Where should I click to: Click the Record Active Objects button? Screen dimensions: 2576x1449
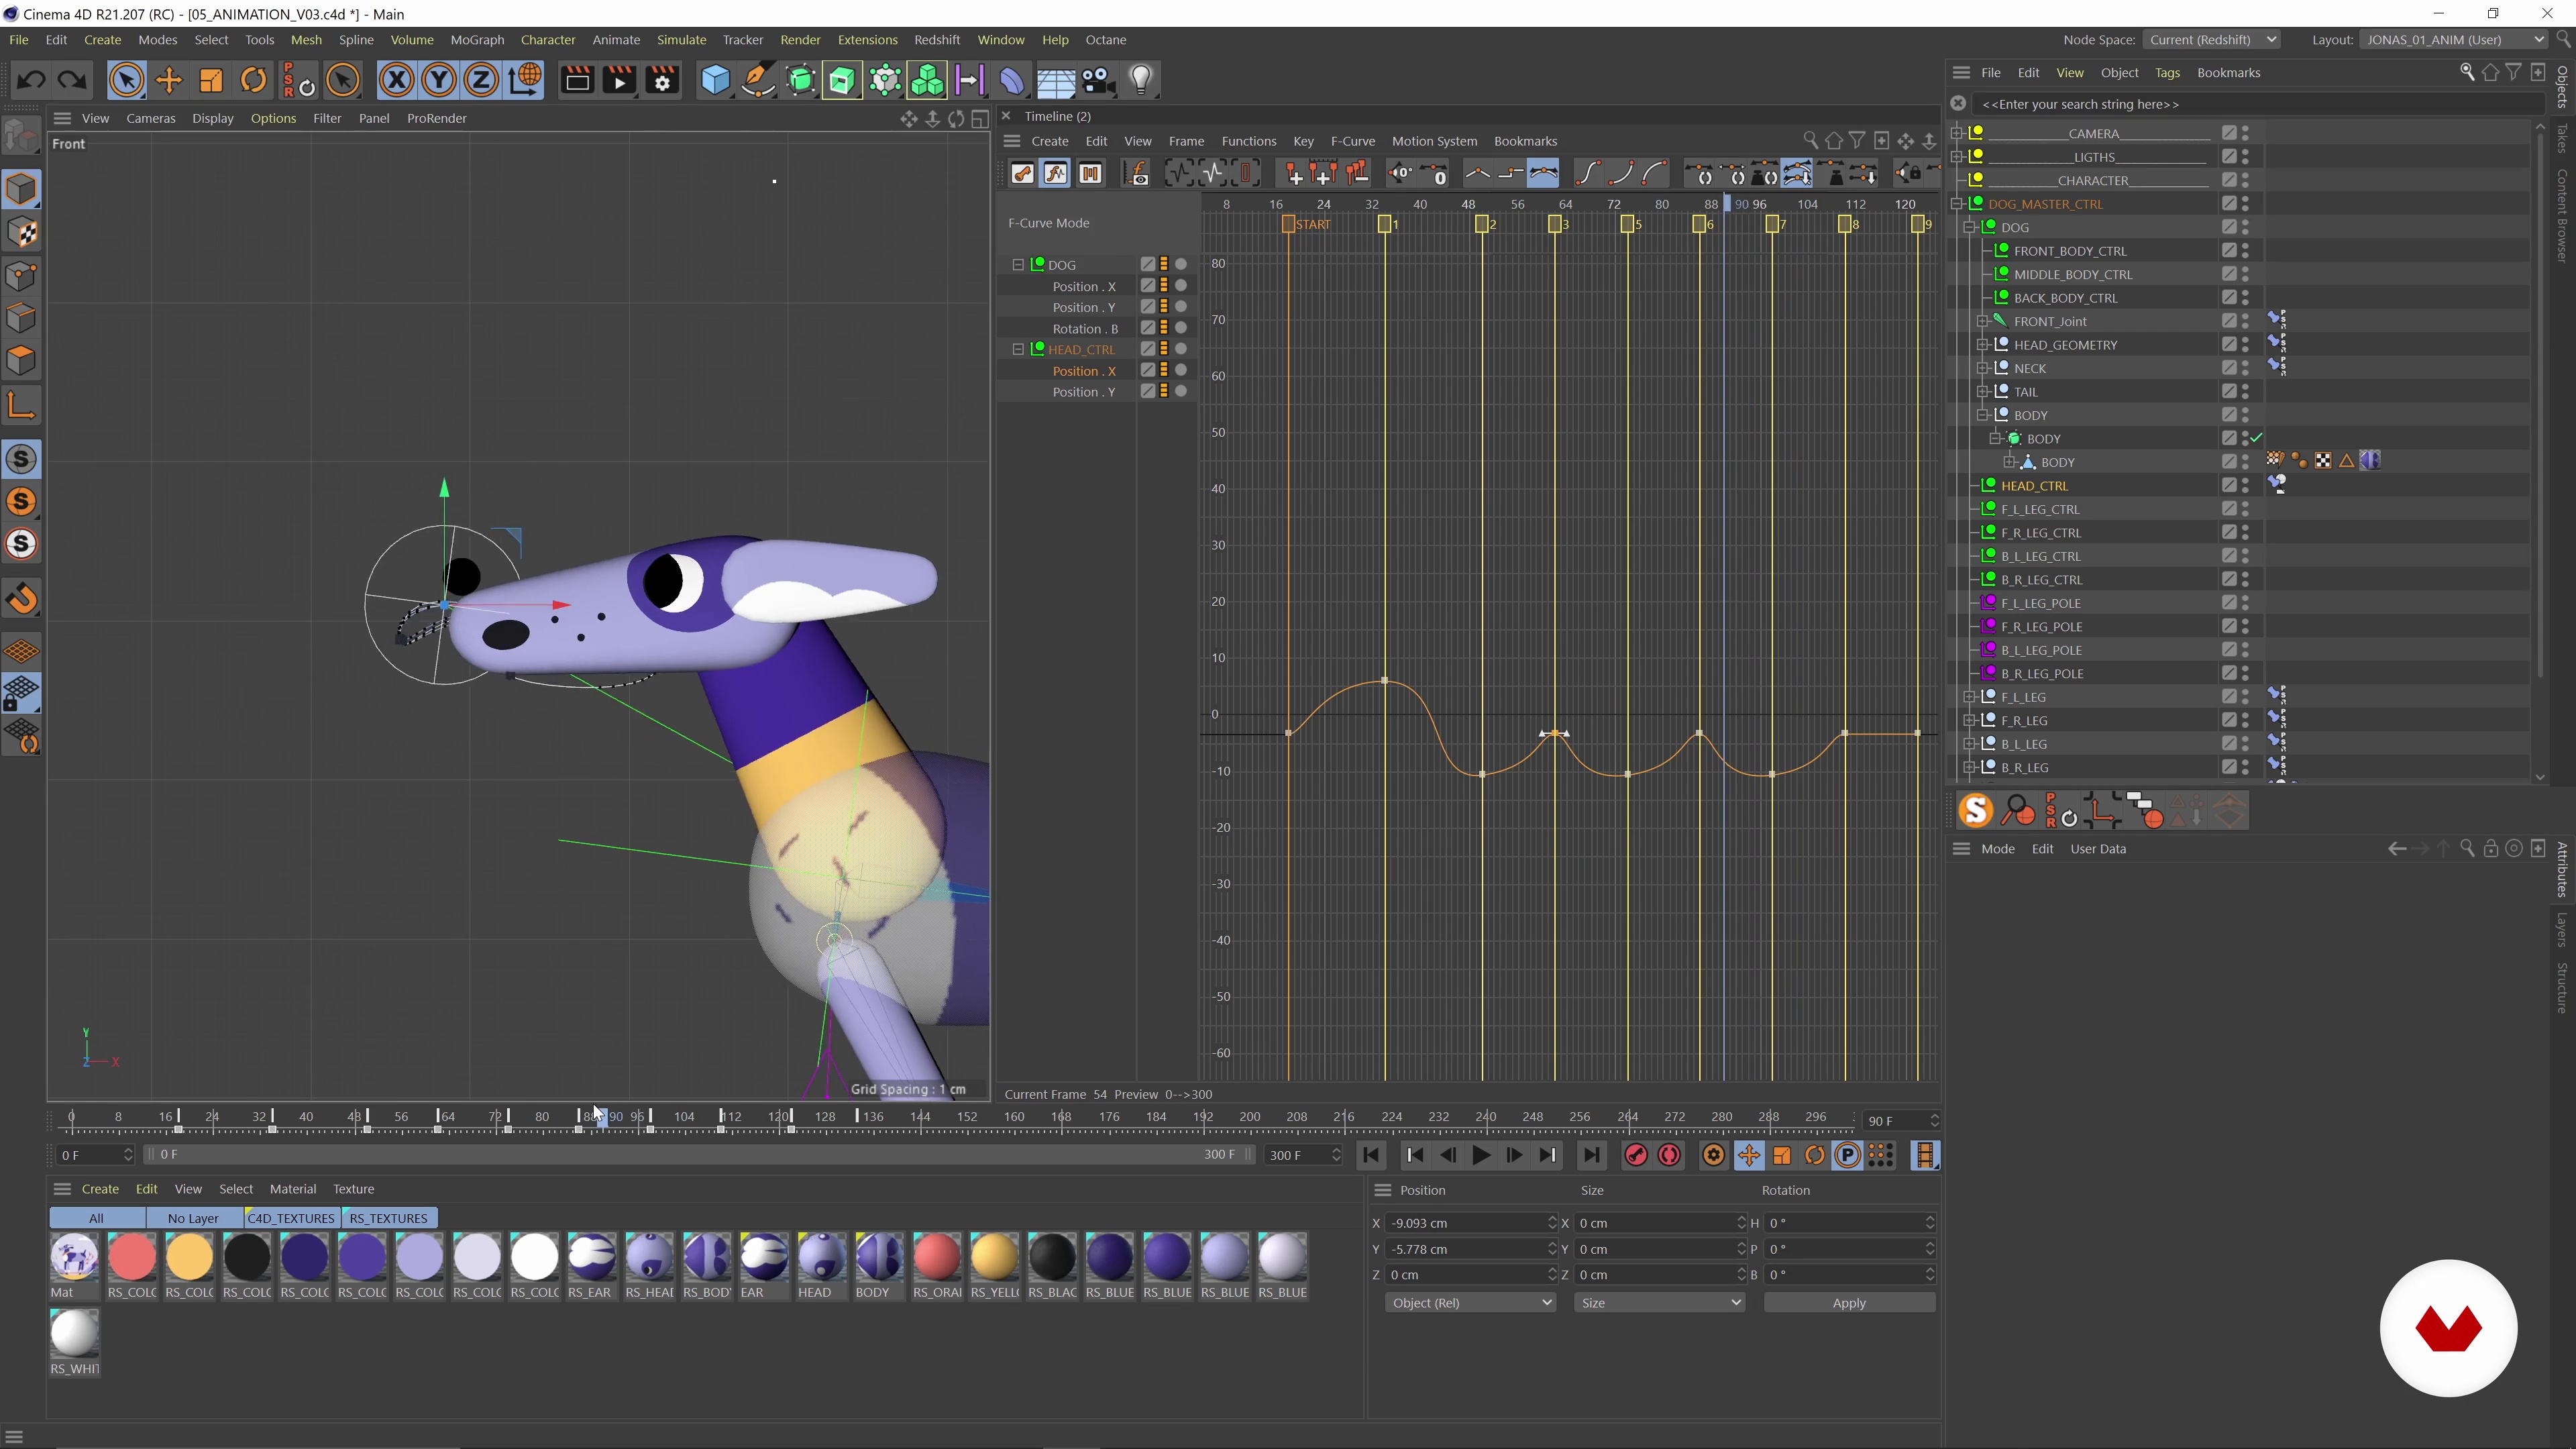[1637, 1156]
